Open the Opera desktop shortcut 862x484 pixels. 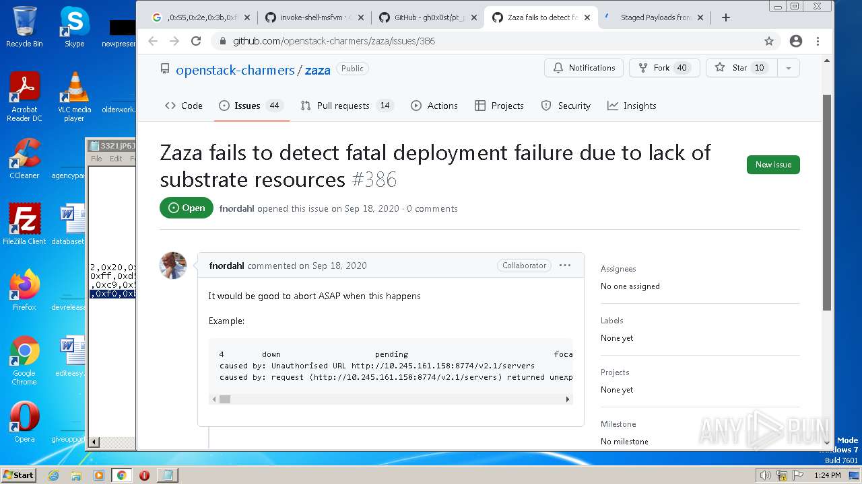click(24, 422)
